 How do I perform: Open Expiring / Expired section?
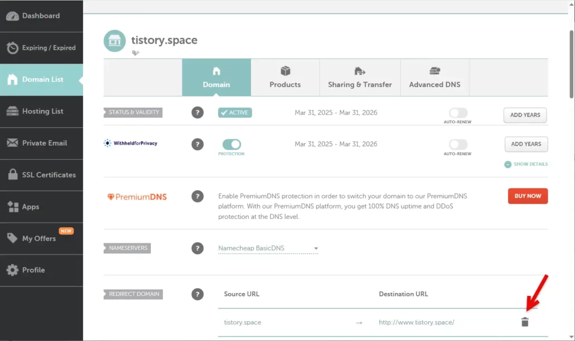(41, 47)
